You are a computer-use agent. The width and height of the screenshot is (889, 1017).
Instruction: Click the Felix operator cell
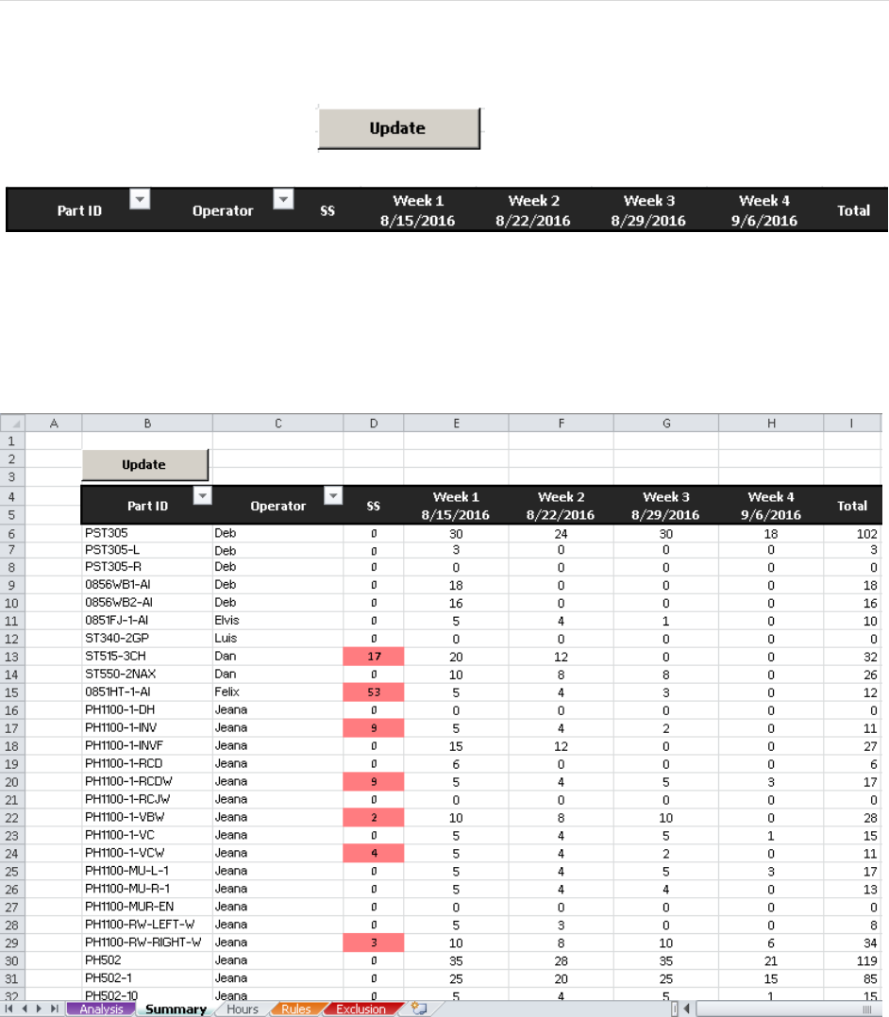277,692
